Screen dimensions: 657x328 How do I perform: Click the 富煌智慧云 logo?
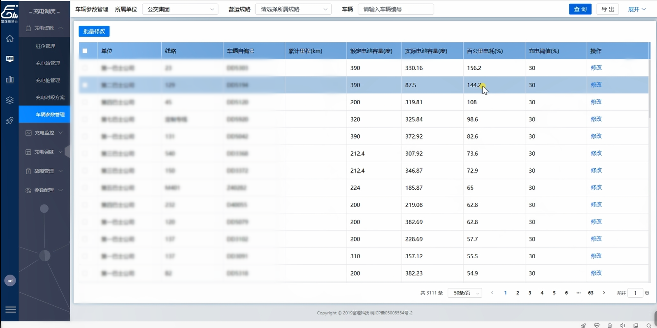tap(9, 13)
